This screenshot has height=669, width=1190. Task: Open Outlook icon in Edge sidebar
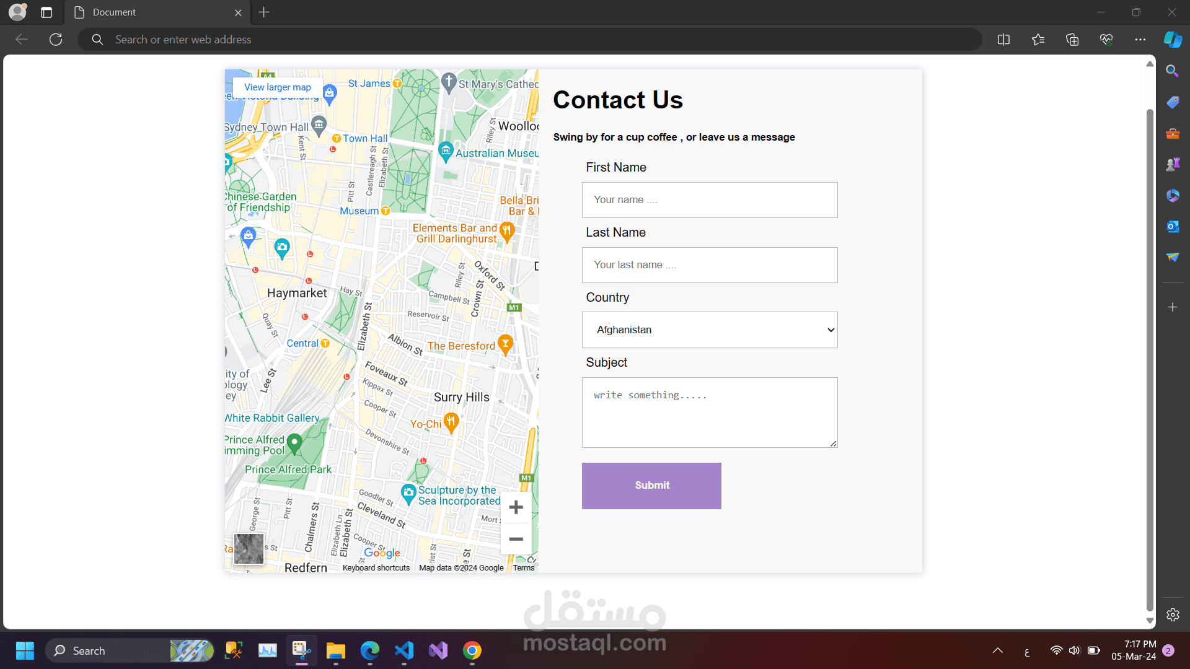click(1173, 227)
